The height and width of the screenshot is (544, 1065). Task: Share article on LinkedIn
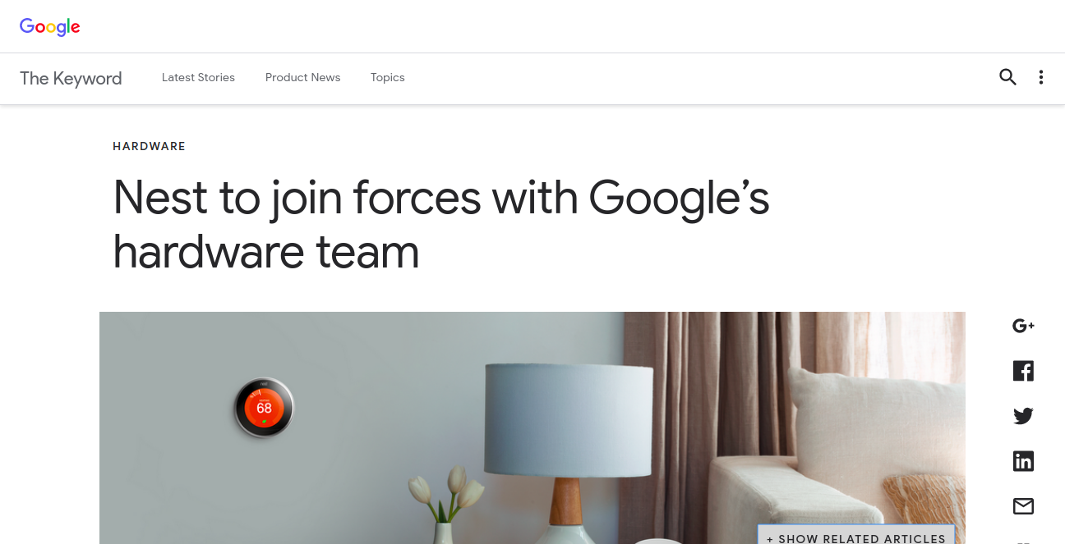[x=1023, y=461]
